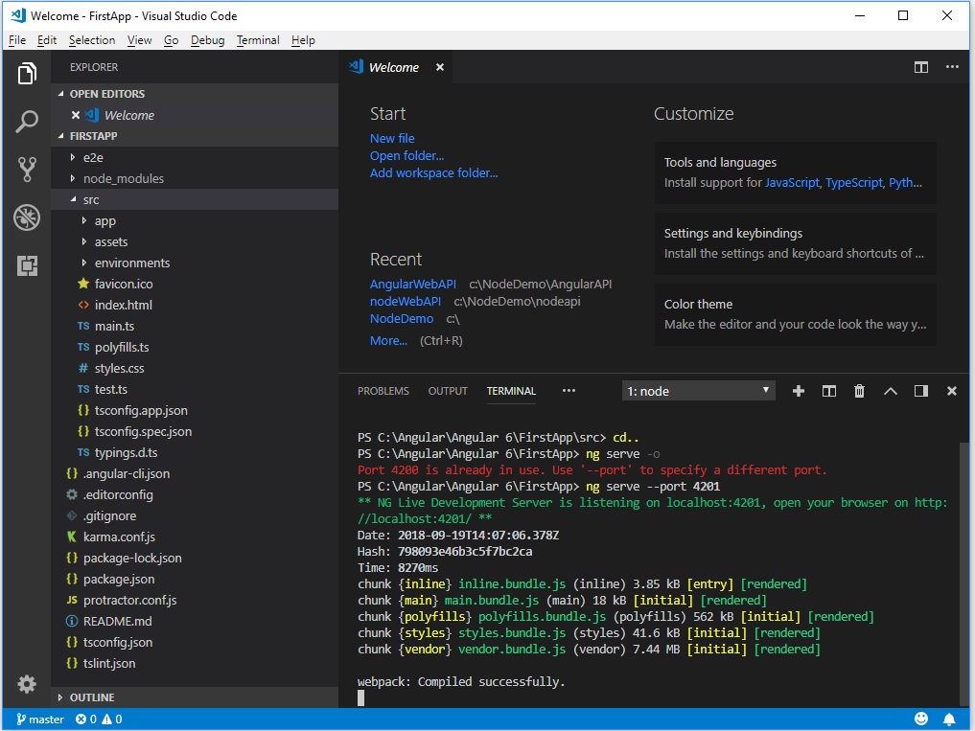Click the Manage gear icon
Screen dimensions: 975x731
coord(27,684)
